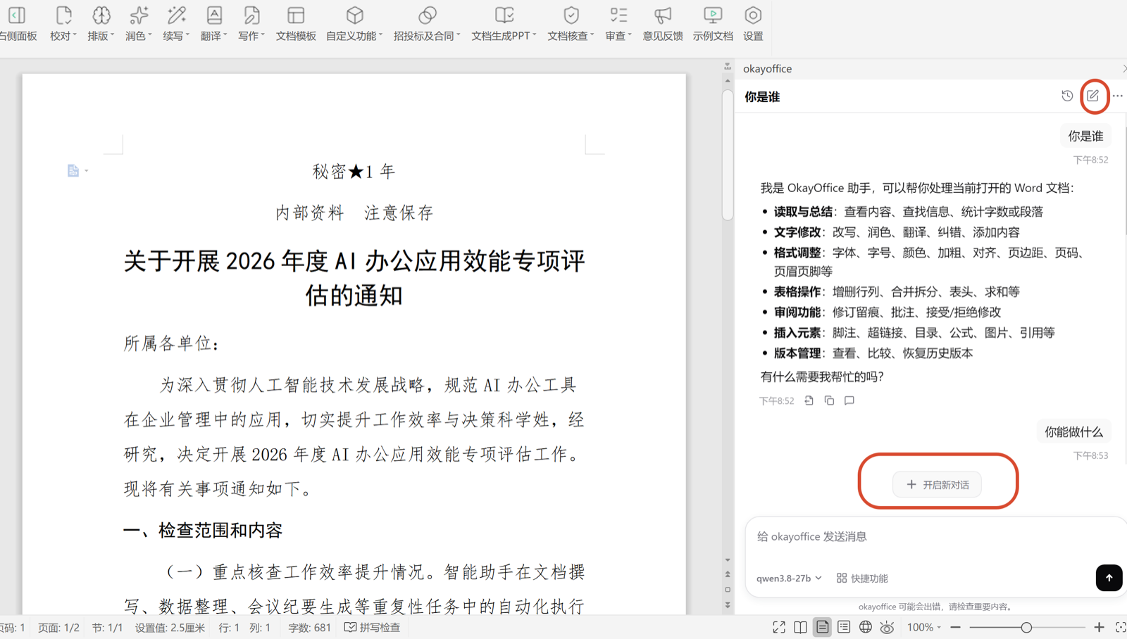Show chat history in okayoffice panel

pos(1067,96)
